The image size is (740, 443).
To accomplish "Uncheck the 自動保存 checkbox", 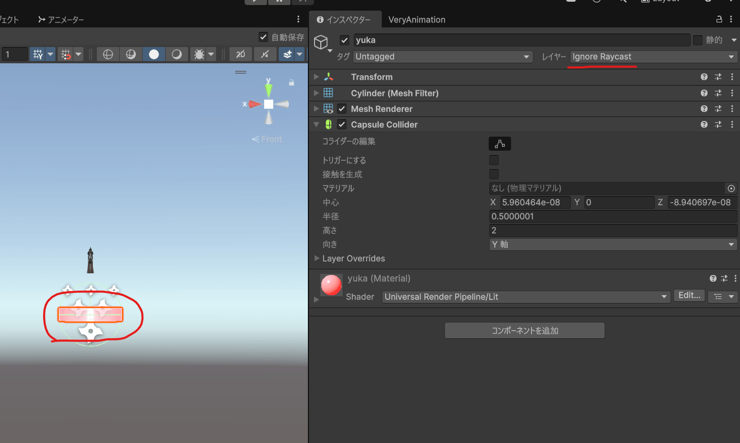I will [x=263, y=37].
